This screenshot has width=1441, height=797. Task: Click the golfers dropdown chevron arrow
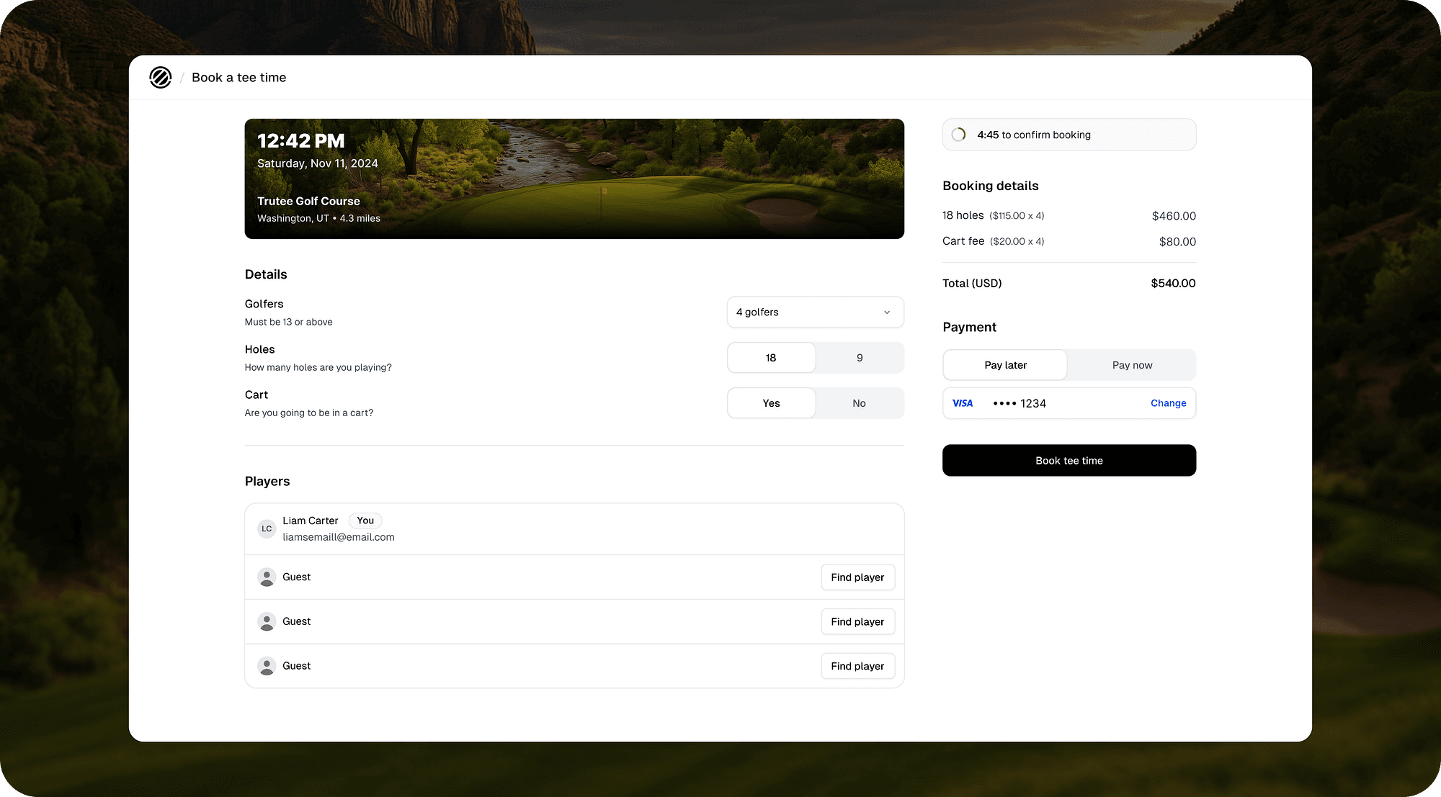(887, 312)
